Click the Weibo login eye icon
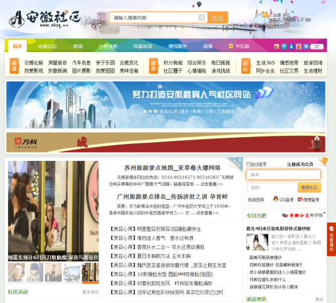This screenshot has height=303, width=336. point(300,199)
